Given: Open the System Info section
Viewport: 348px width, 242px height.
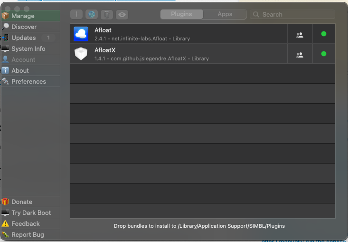Looking at the screenshot, I should 30,48.
